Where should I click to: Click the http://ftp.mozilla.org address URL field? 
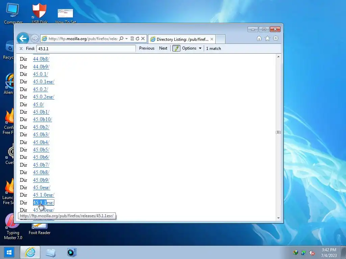click(83, 39)
